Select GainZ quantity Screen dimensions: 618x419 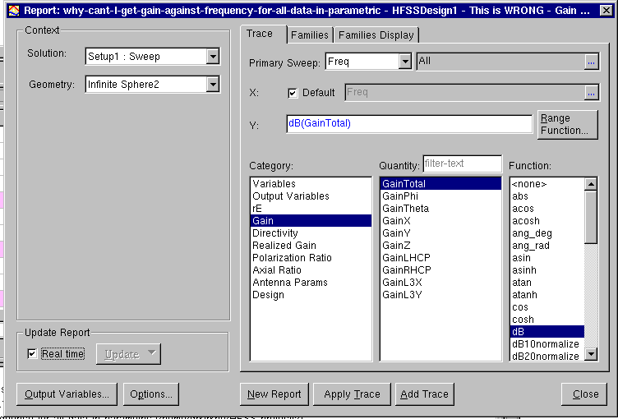[x=440, y=245]
